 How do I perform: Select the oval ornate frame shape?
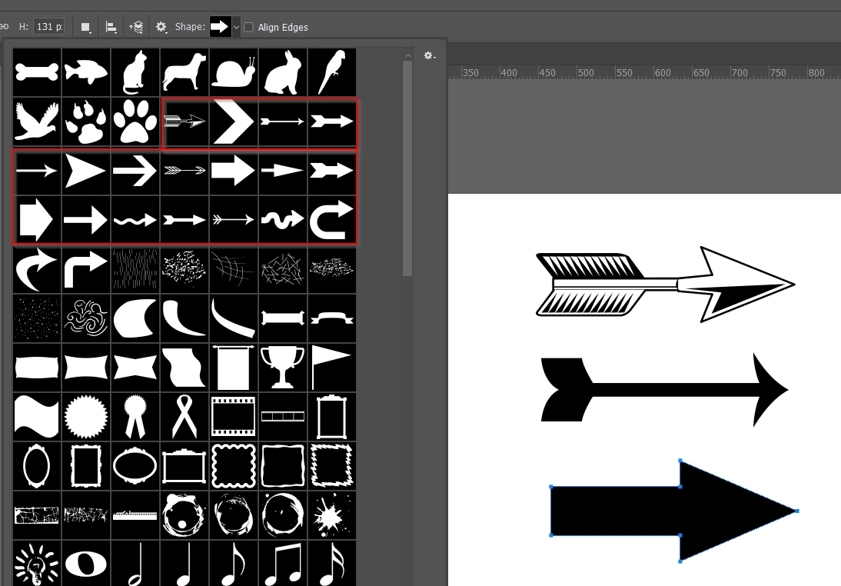pos(37,466)
